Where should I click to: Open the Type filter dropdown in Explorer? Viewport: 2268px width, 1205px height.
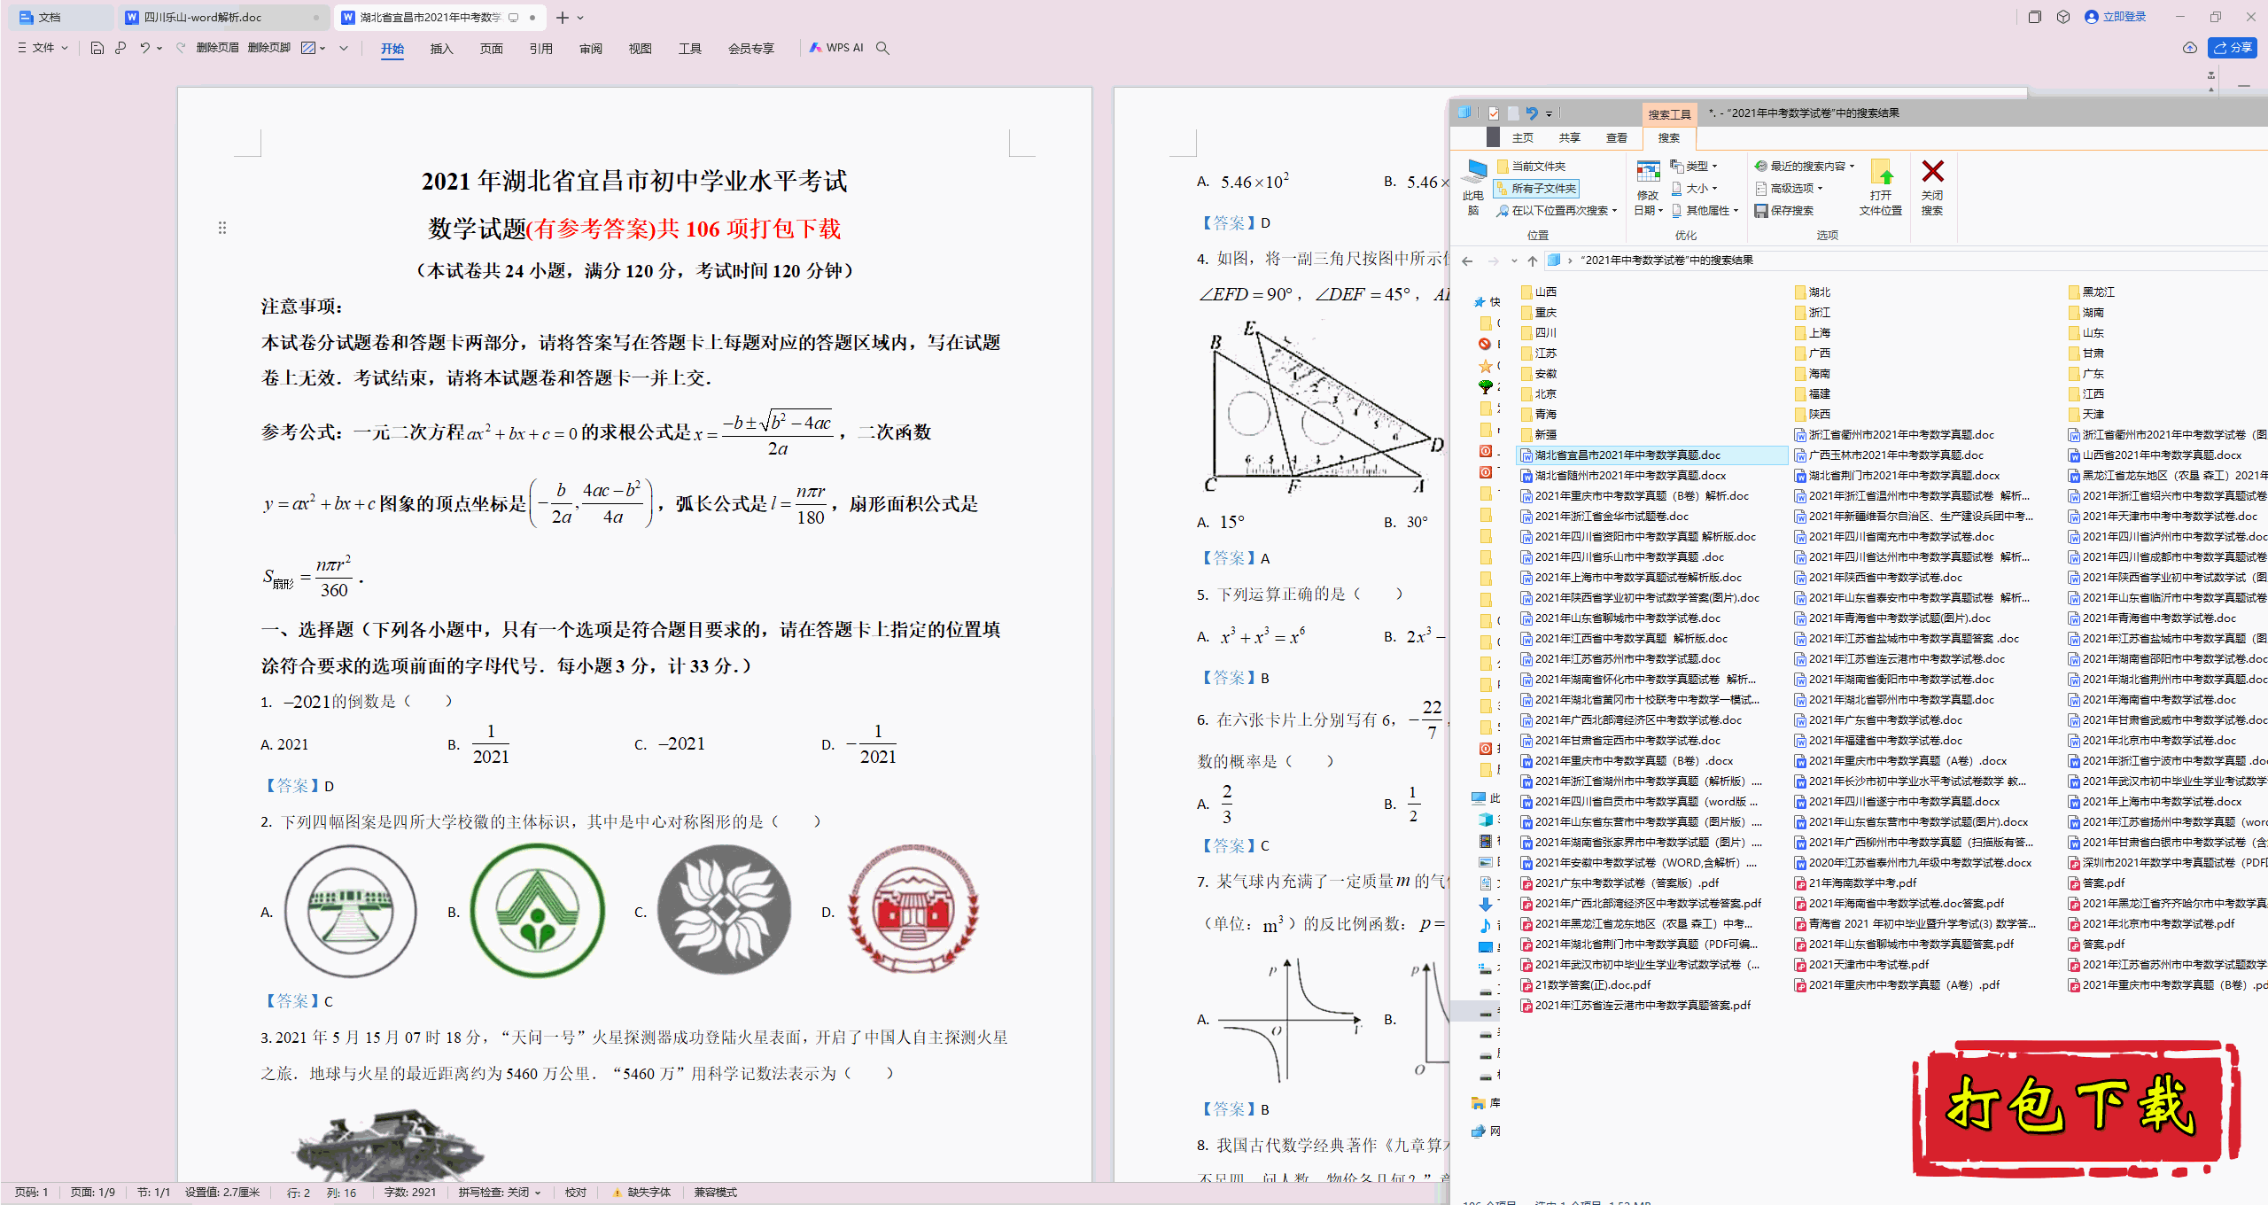pyautogui.click(x=1694, y=167)
